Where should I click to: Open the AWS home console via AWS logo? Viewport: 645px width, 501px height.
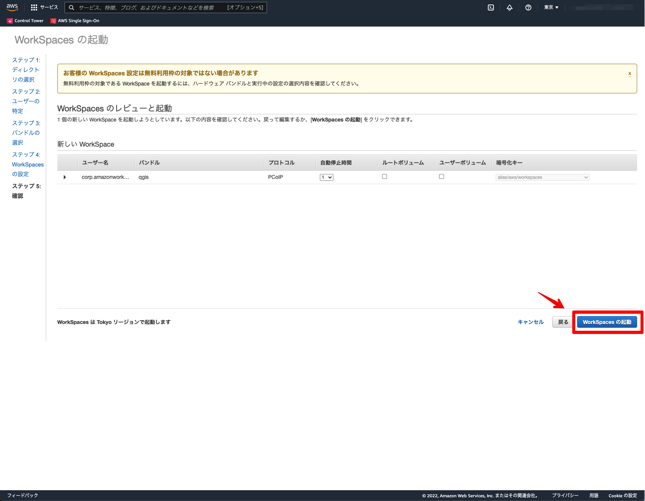12,7
